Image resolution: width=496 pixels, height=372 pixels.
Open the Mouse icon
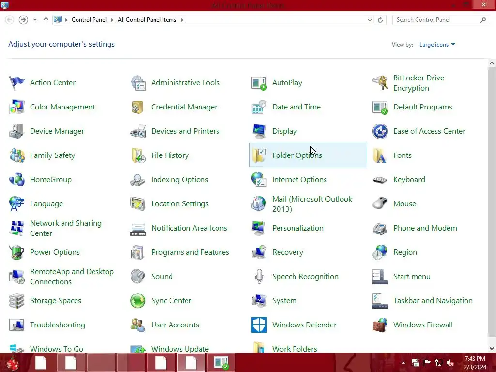380,204
